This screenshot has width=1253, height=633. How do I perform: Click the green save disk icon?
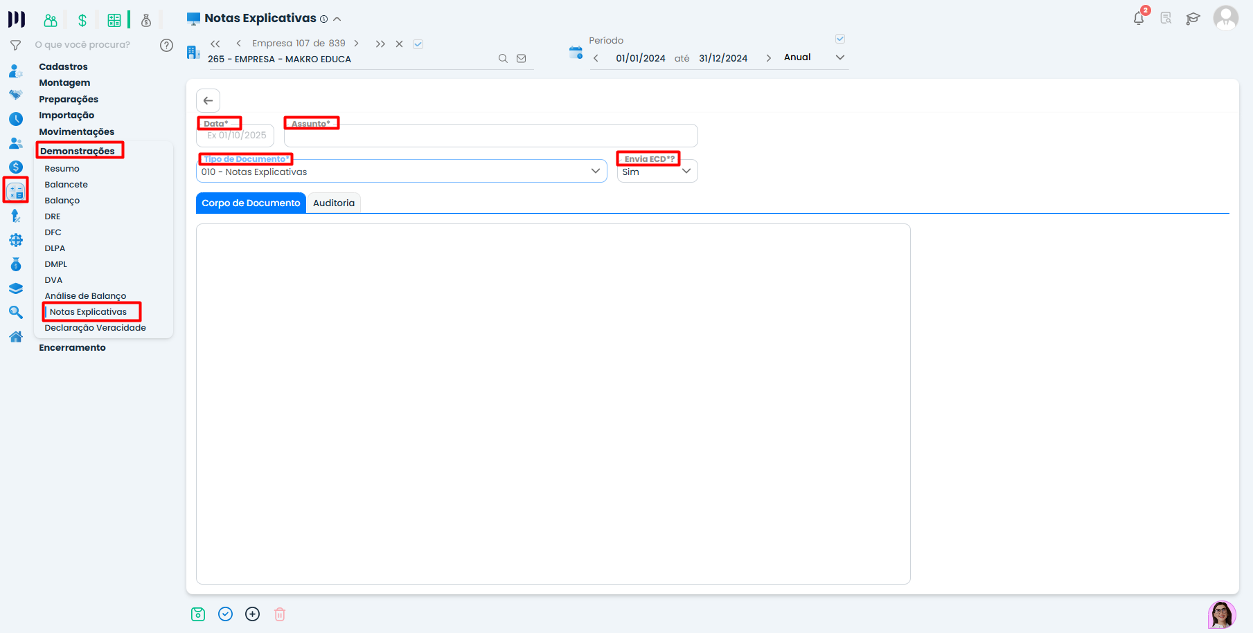pyautogui.click(x=198, y=614)
